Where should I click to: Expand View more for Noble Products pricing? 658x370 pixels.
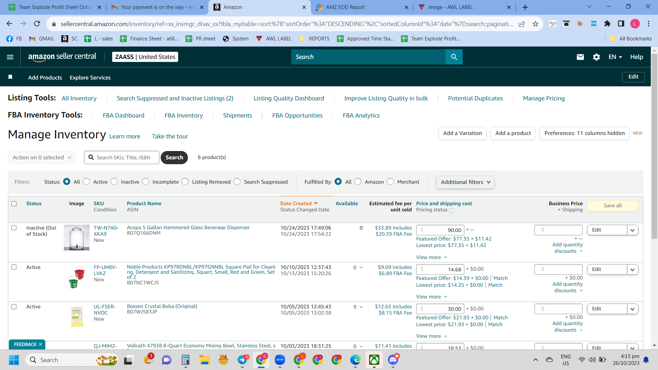pos(432,297)
